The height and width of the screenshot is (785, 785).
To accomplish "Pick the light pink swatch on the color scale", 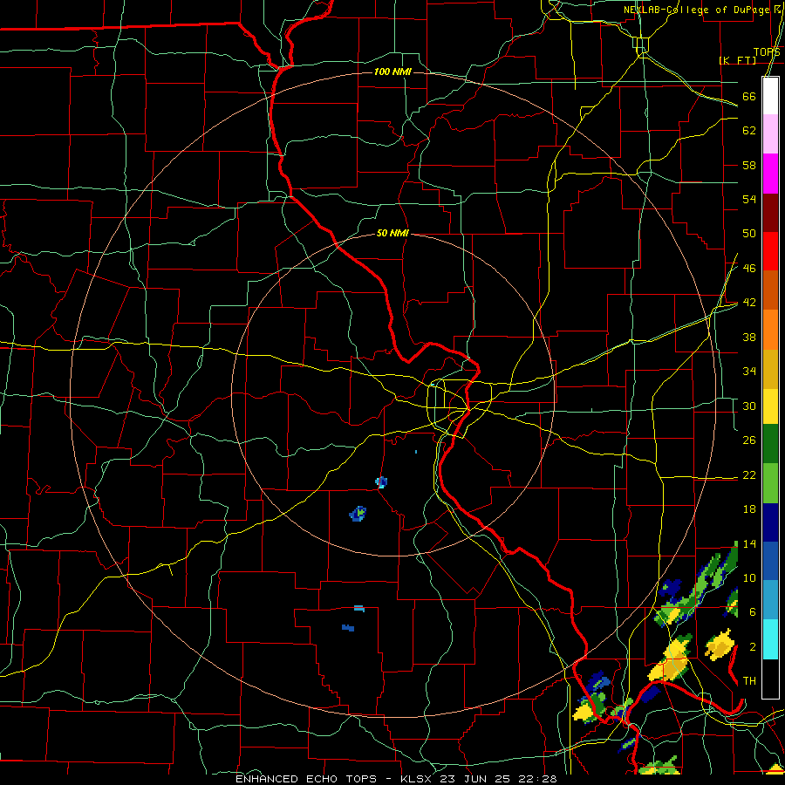I will point(770,134).
